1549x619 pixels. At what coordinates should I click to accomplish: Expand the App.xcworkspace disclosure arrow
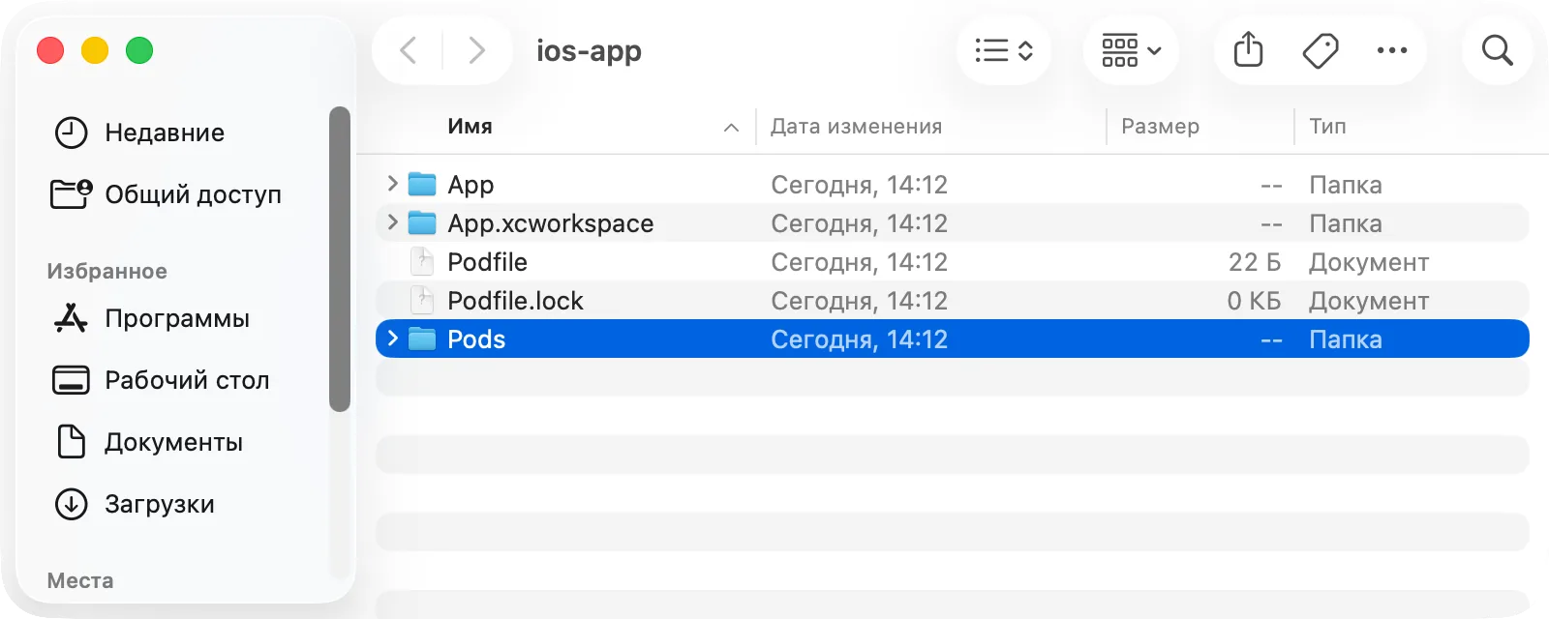coord(392,221)
